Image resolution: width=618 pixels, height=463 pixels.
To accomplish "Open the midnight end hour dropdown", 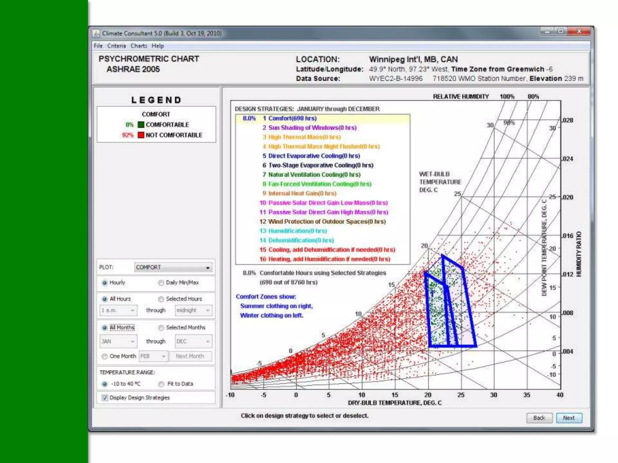I will coord(193,310).
